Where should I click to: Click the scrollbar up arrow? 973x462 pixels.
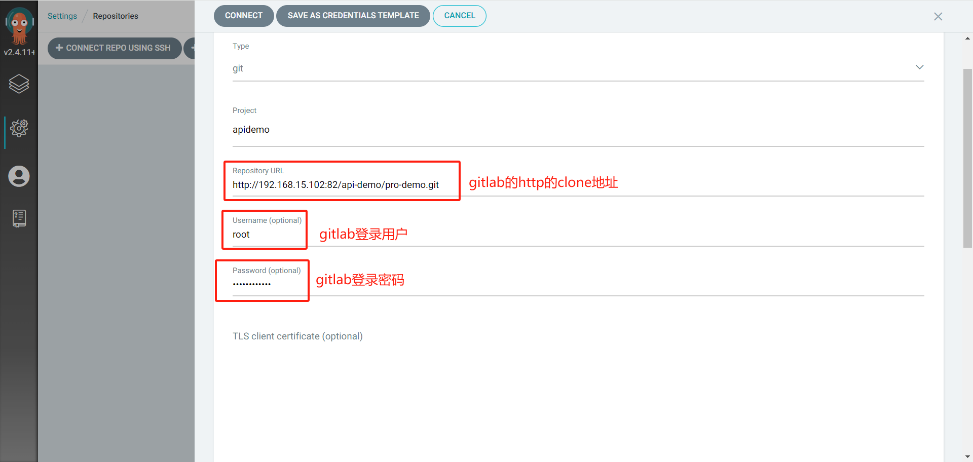[967, 37]
